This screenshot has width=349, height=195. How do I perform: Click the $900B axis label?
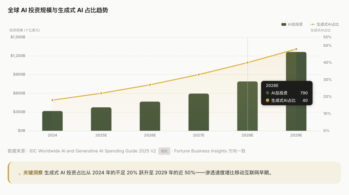point(19,74)
